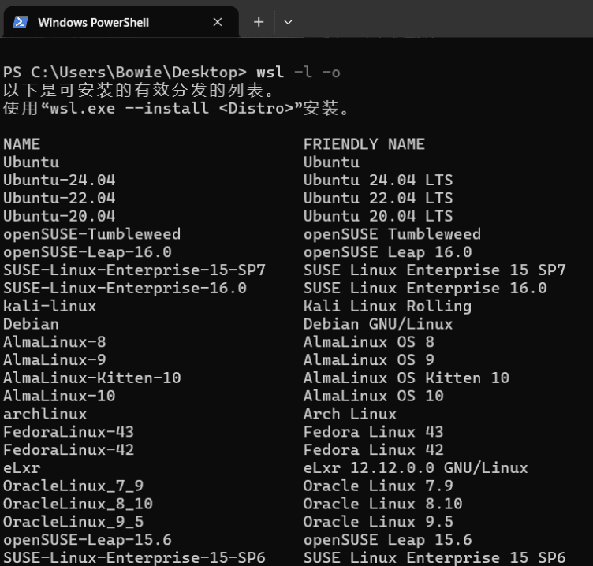Screen dimensions: 593x566
Task: Click 'openSUSE Tumbleweed' friendly name
Action: coord(392,234)
